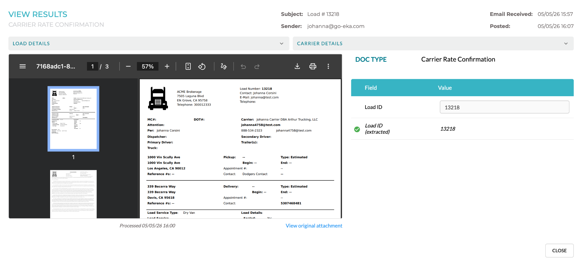The height and width of the screenshot is (267, 583).
Task: Select the draw annotation tool
Action: pos(224,66)
